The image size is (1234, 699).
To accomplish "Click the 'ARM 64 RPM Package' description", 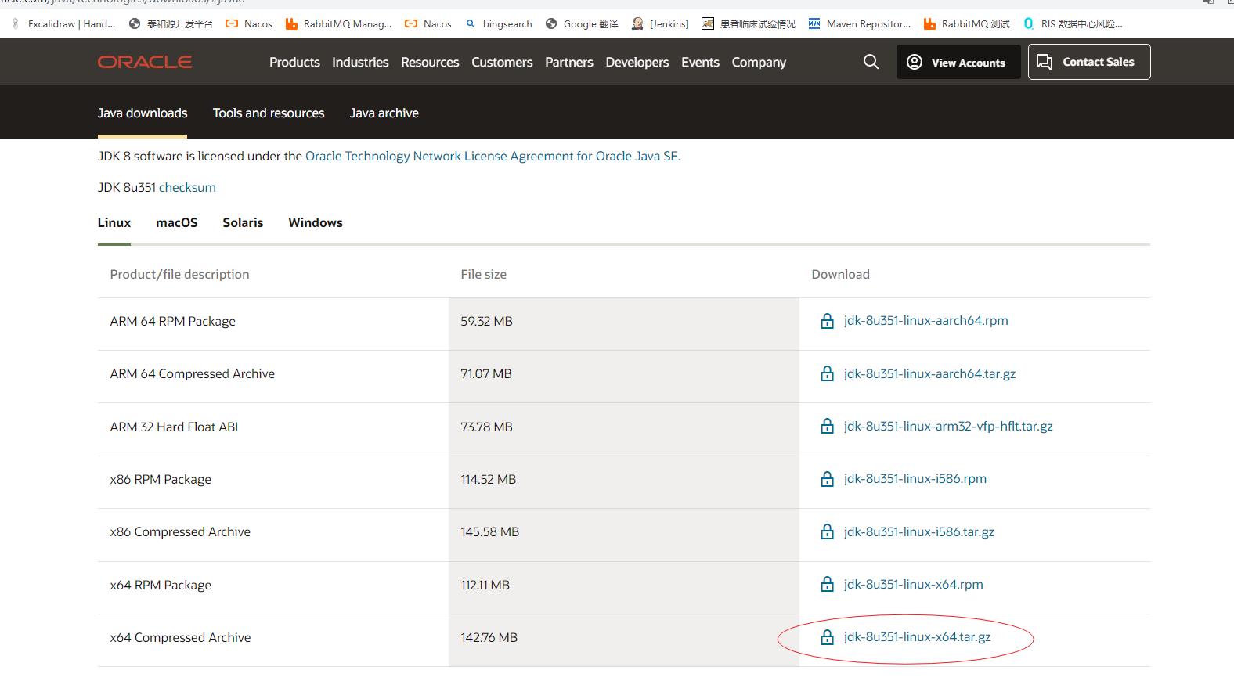I will tap(173, 321).
